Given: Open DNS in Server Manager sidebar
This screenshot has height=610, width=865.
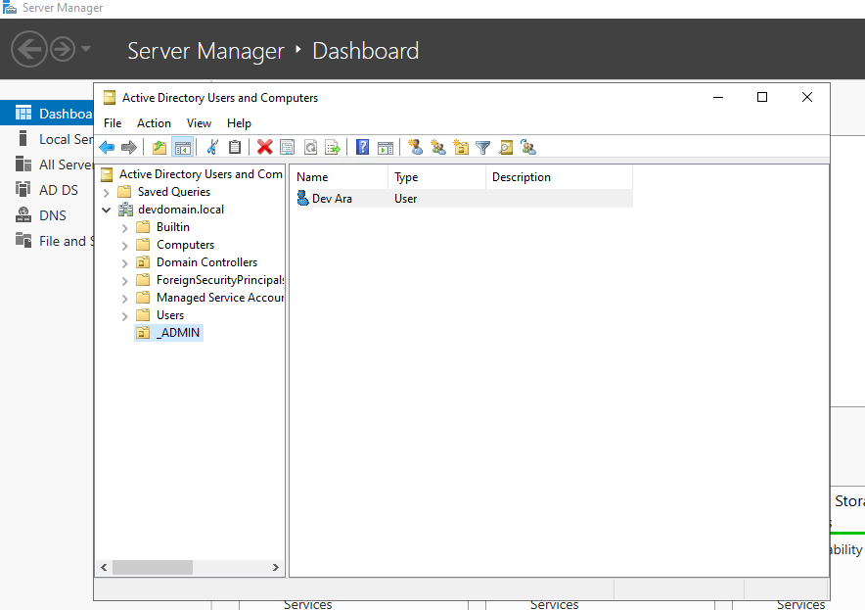Looking at the screenshot, I should pos(47,215).
